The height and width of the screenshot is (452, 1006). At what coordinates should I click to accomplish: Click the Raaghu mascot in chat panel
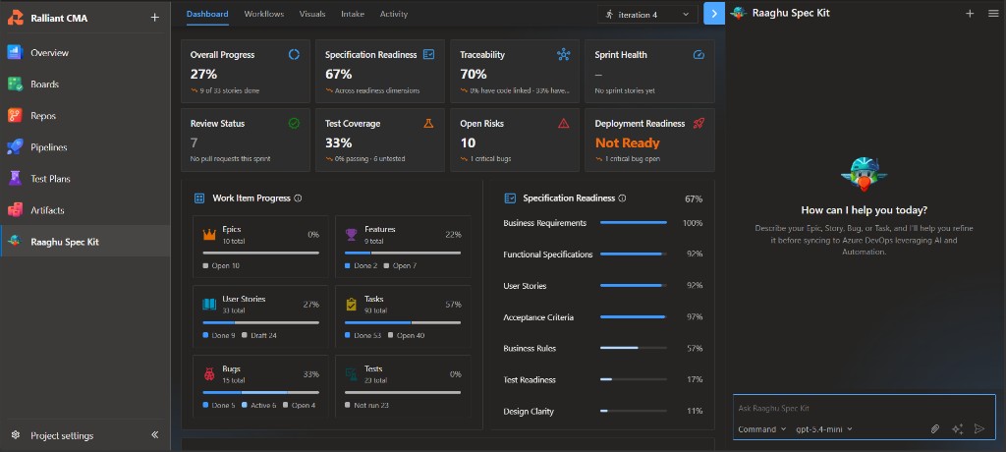coord(864,175)
